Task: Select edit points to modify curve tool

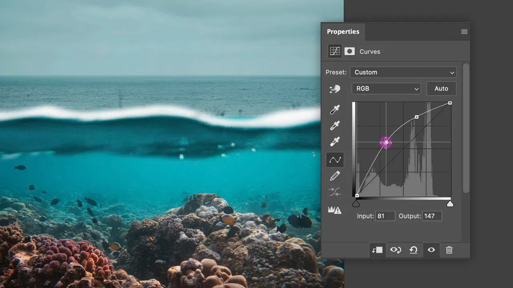Action: coord(335,160)
